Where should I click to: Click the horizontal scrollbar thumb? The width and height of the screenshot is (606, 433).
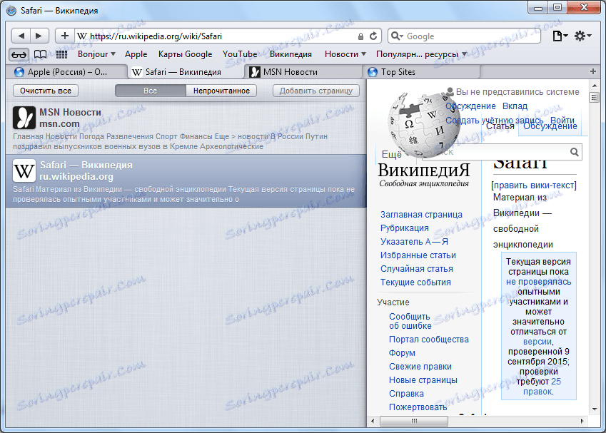click(x=414, y=421)
